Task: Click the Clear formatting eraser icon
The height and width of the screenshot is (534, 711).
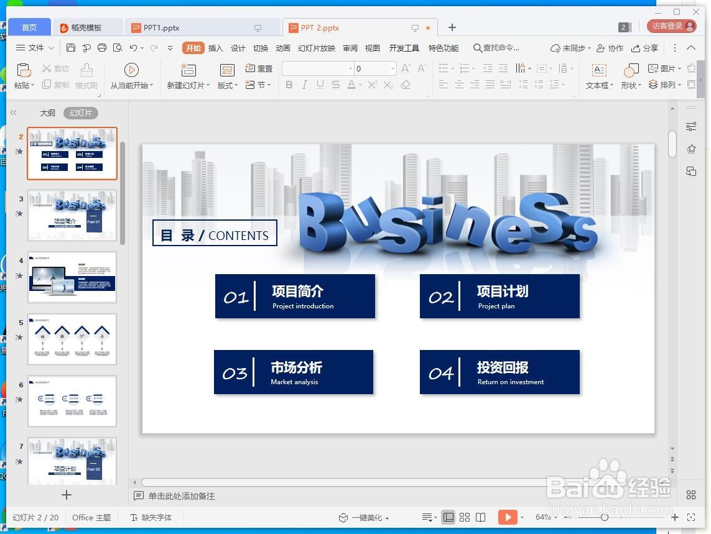Action: pos(406,85)
